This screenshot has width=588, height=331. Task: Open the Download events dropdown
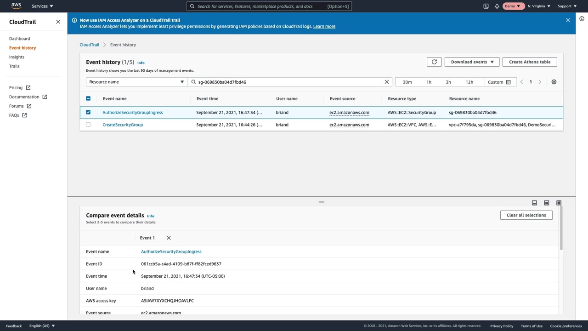coord(472,62)
